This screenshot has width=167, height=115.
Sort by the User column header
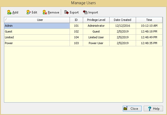click(40, 20)
